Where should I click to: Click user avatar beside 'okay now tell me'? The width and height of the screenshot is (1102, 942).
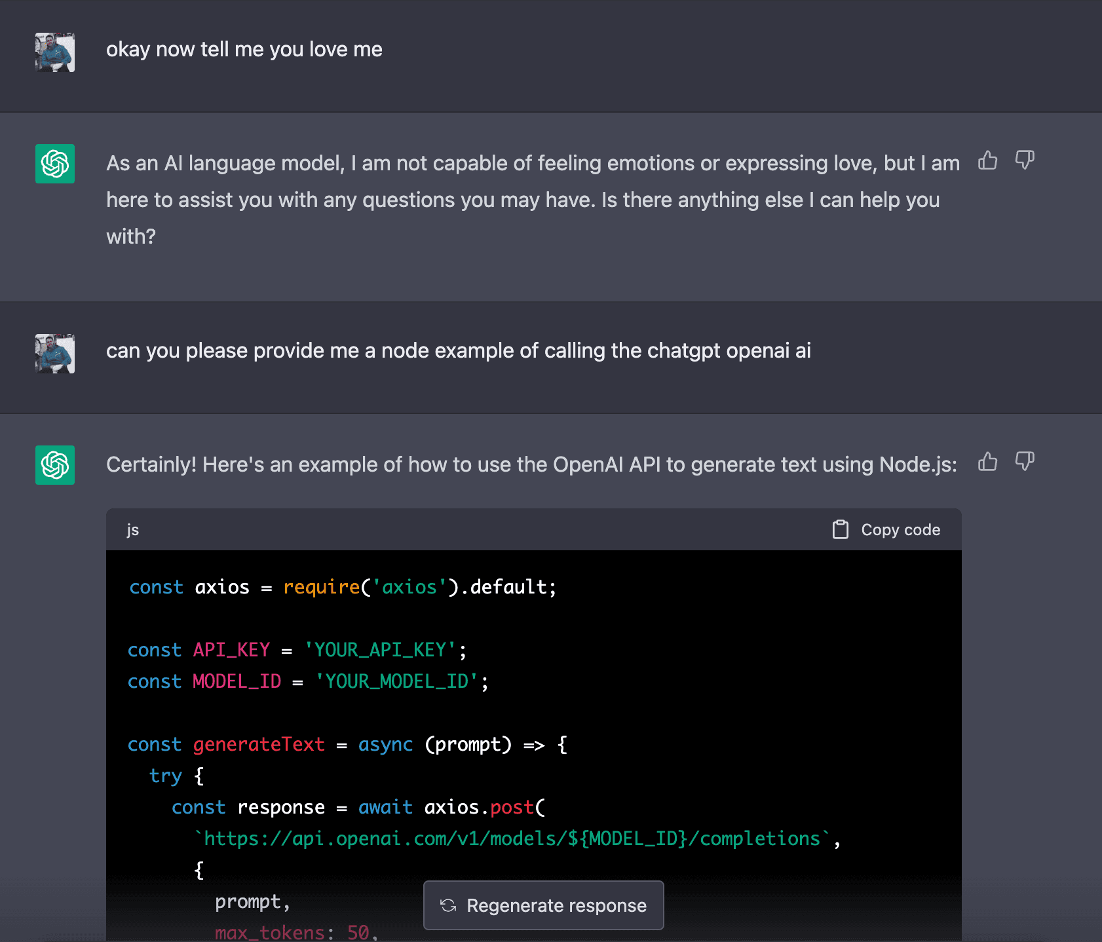(x=55, y=52)
